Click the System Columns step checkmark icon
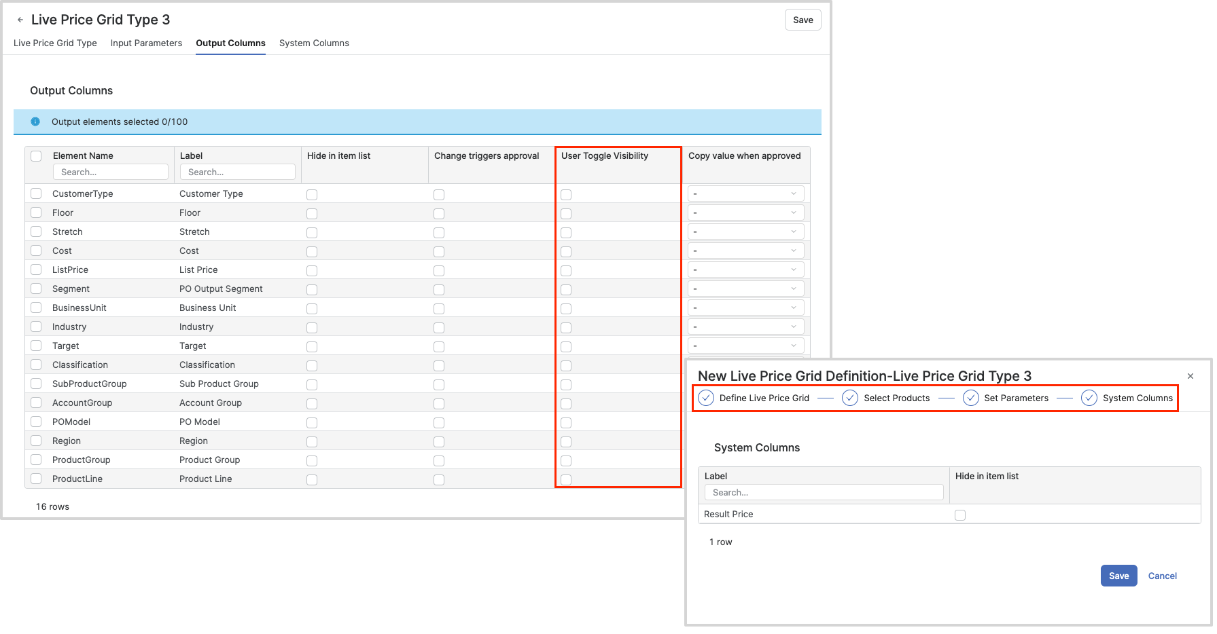Image resolution: width=1217 pixels, height=634 pixels. (x=1089, y=398)
